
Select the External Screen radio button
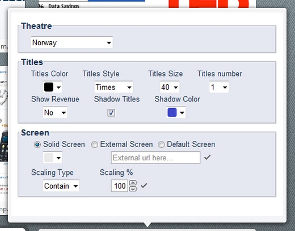tap(94, 144)
